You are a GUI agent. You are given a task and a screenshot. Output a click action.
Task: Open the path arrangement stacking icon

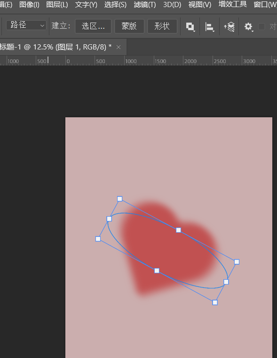[x=230, y=27]
